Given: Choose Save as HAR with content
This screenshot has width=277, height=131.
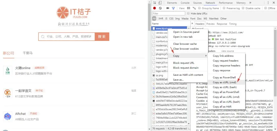Looking at the screenshot, I should (x=188, y=75).
